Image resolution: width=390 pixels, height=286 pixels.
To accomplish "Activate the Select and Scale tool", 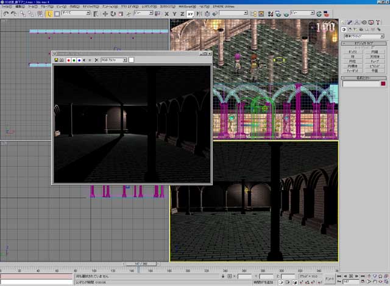I will 121,14.
